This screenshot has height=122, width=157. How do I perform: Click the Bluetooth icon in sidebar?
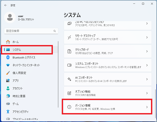point(8,57)
